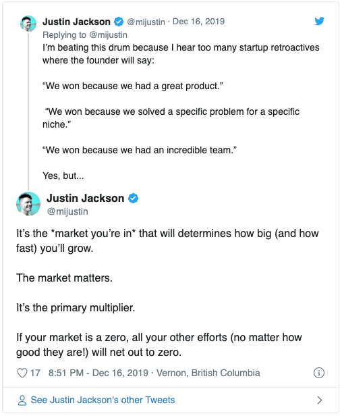Open the tweet info icon
Image resolution: width=342 pixels, height=416 pixels.
[319, 373]
